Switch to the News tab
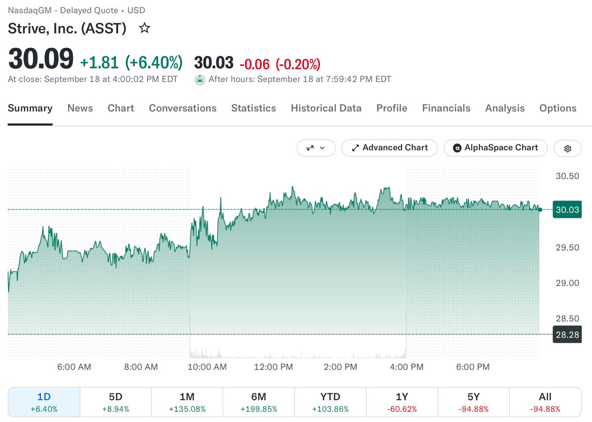This screenshot has height=422, width=592. coord(80,108)
